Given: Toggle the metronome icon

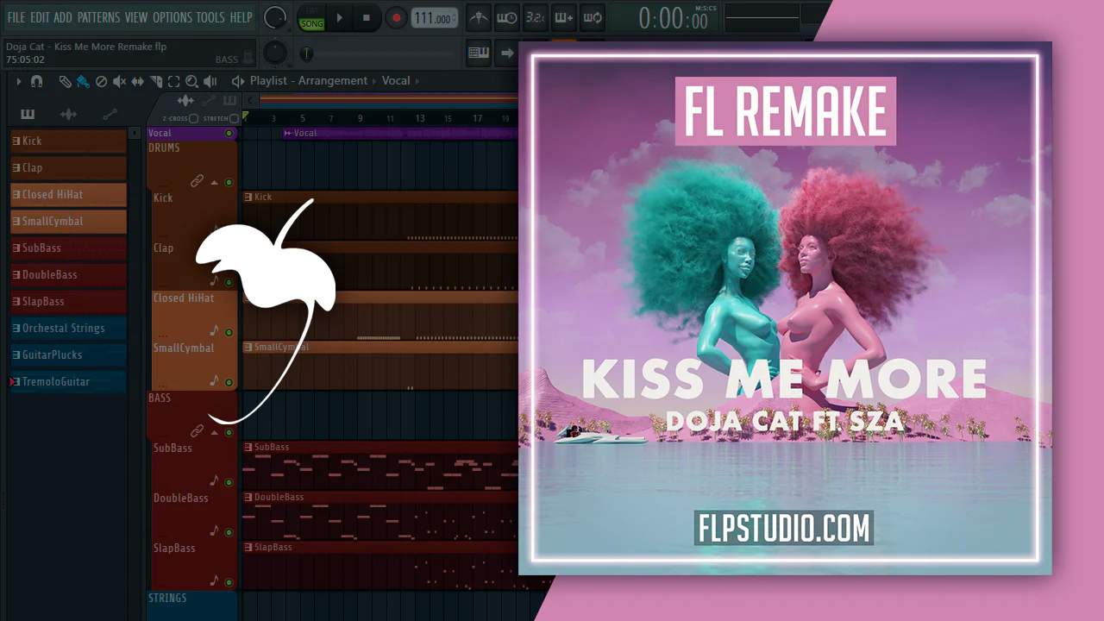Looking at the screenshot, I should [x=479, y=17].
